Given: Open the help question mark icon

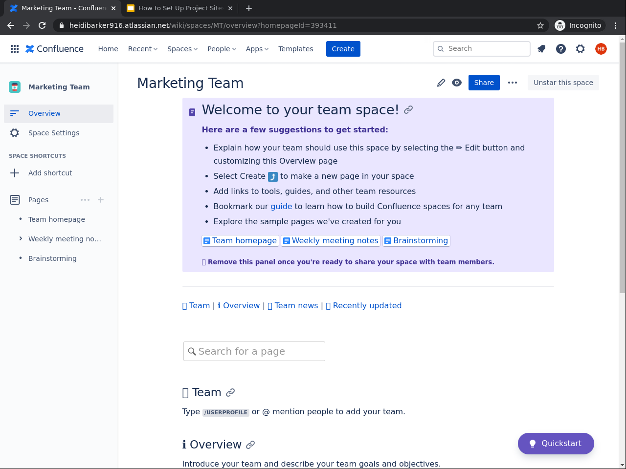Looking at the screenshot, I should pos(561,49).
